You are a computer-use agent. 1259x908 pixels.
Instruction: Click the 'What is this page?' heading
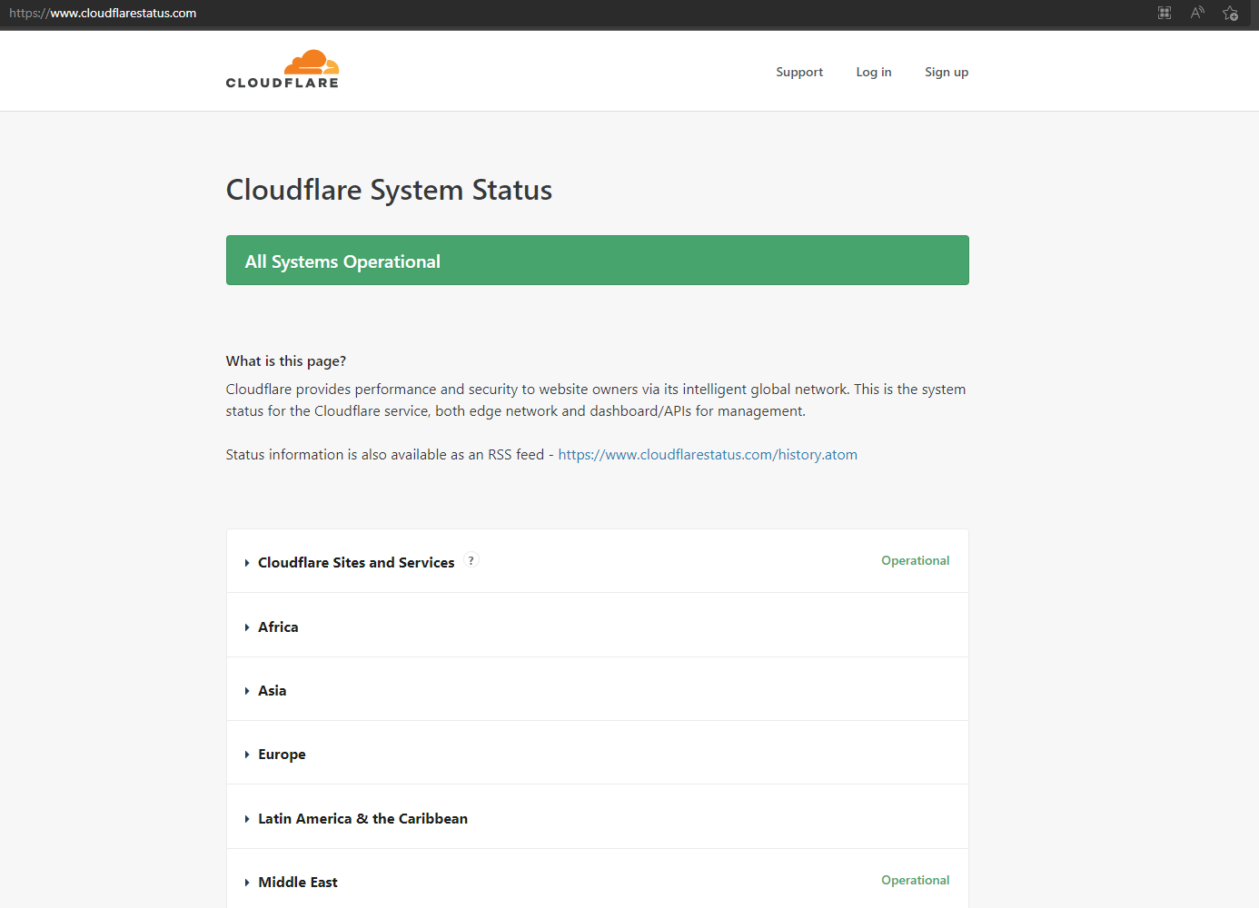point(286,360)
